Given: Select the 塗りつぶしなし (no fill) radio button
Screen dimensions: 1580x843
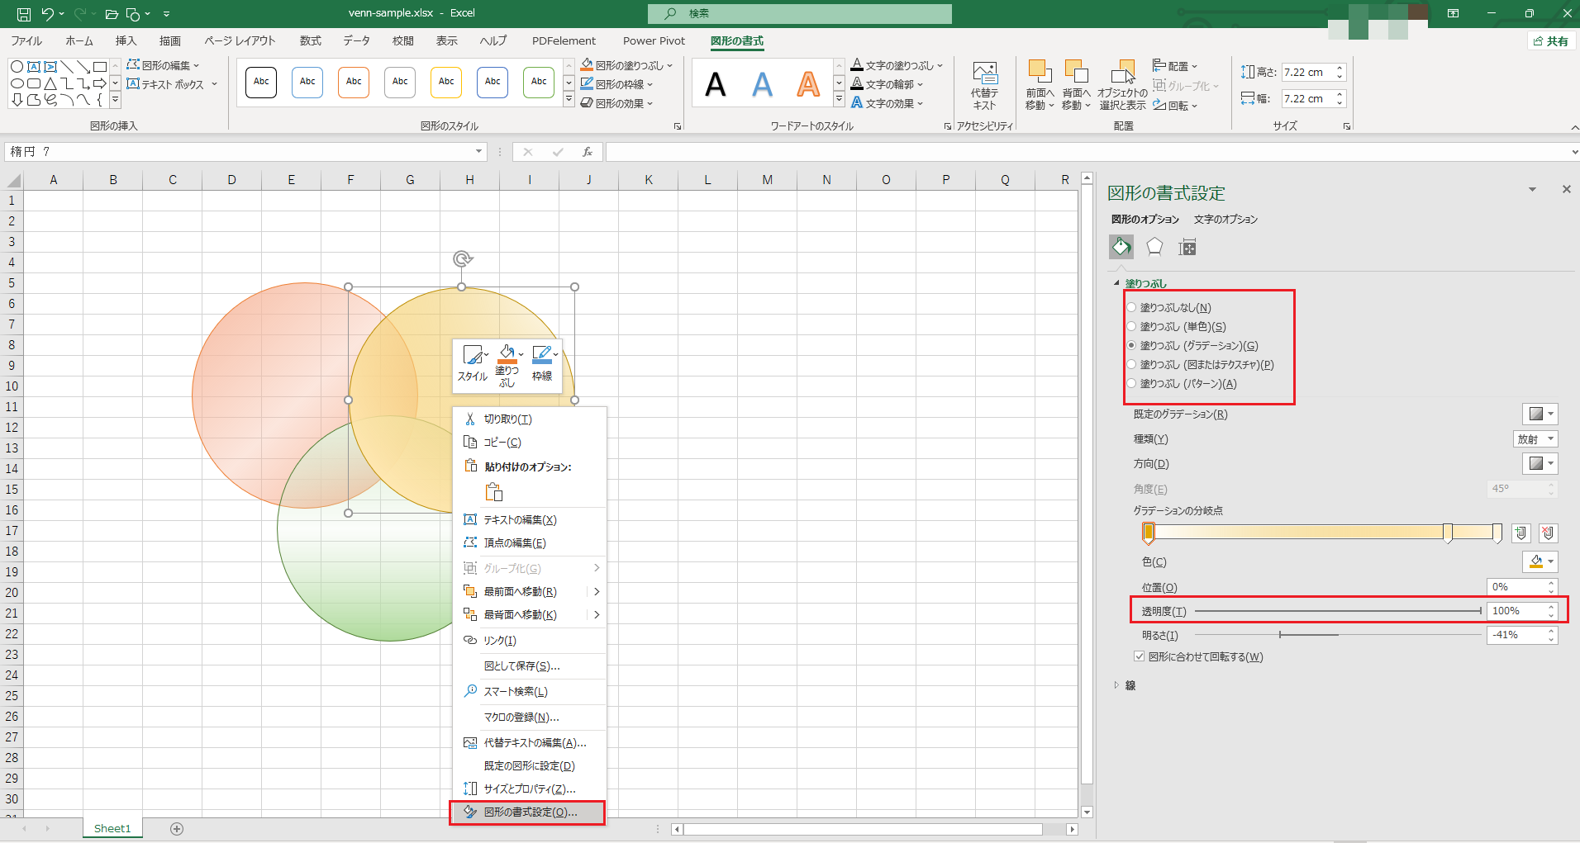Looking at the screenshot, I should pyautogui.click(x=1131, y=308).
